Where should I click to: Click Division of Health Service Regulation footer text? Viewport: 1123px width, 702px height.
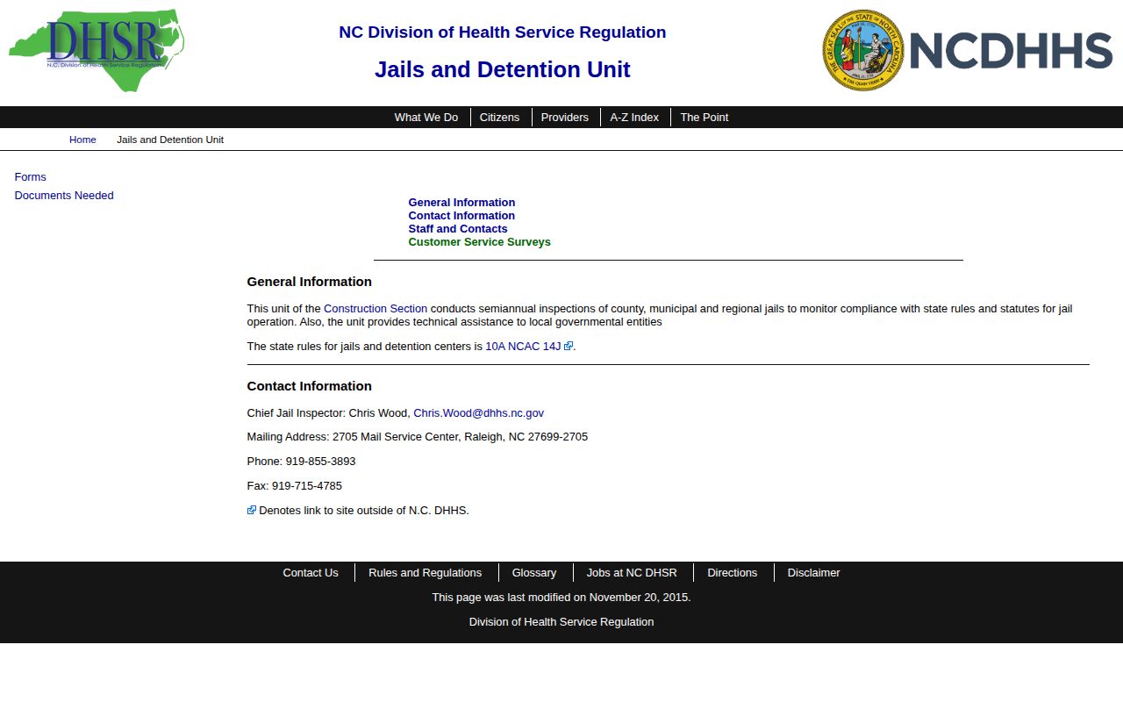point(561,622)
